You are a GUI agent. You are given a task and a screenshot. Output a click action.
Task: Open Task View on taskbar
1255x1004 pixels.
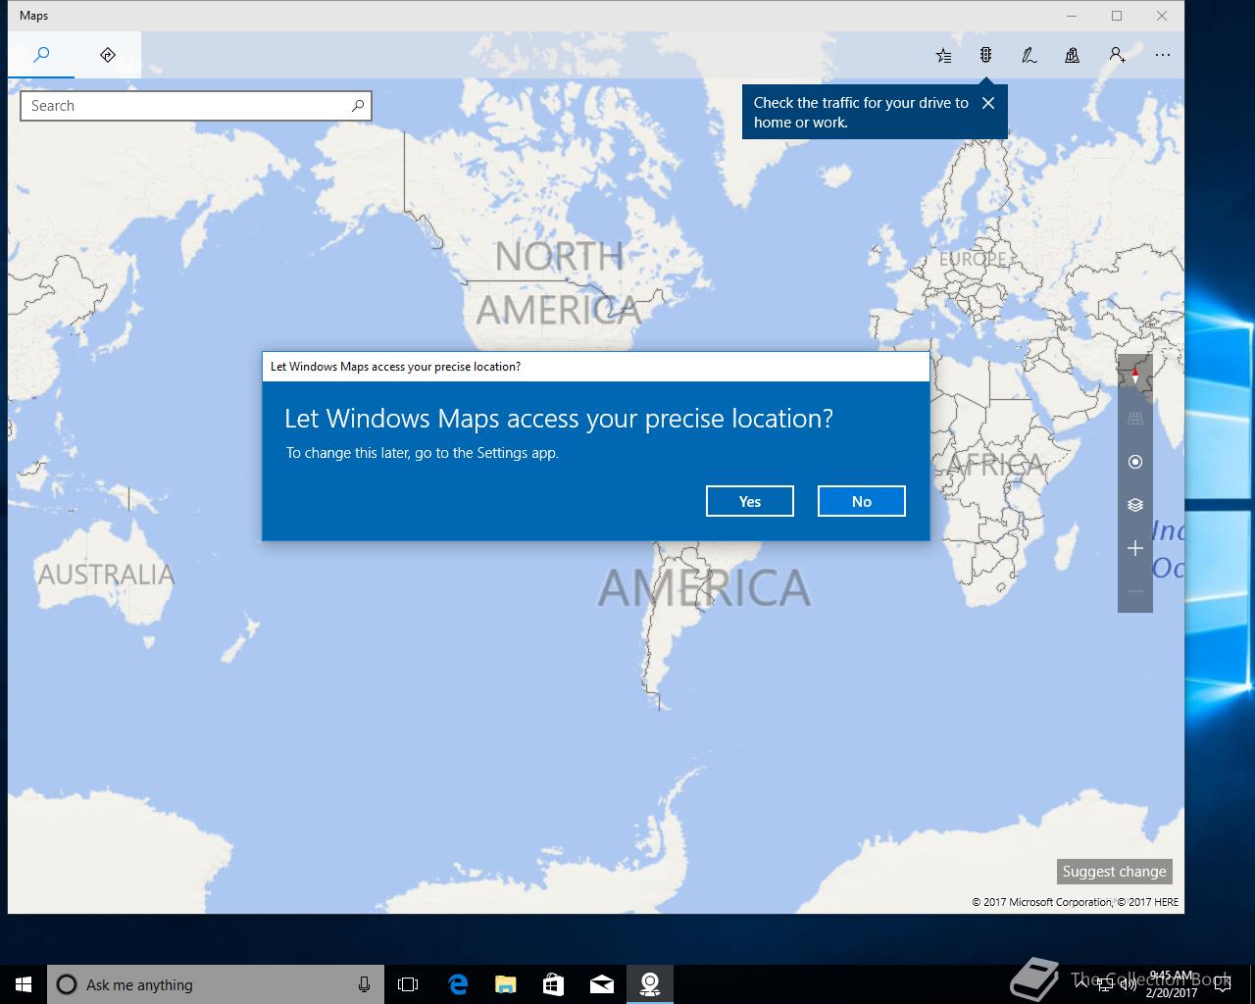coord(408,984)
